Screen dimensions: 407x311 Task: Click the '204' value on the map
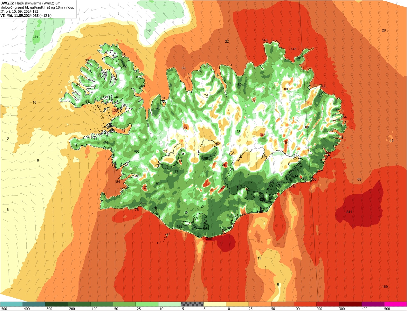224,187
